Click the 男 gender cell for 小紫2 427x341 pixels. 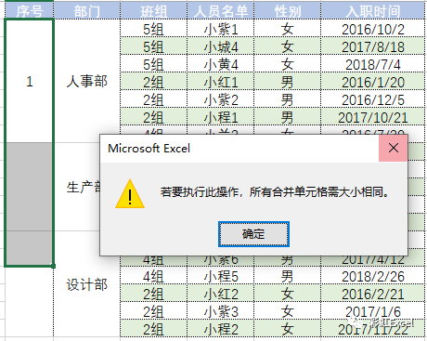point(287,99)
